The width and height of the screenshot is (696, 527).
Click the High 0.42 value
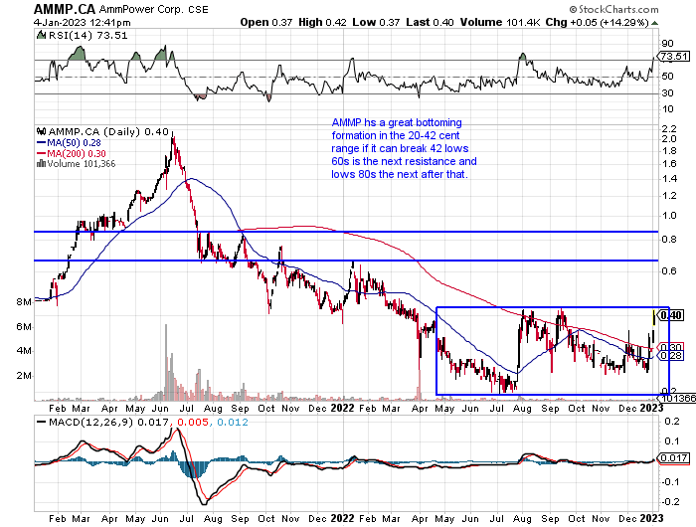(322, 22)
